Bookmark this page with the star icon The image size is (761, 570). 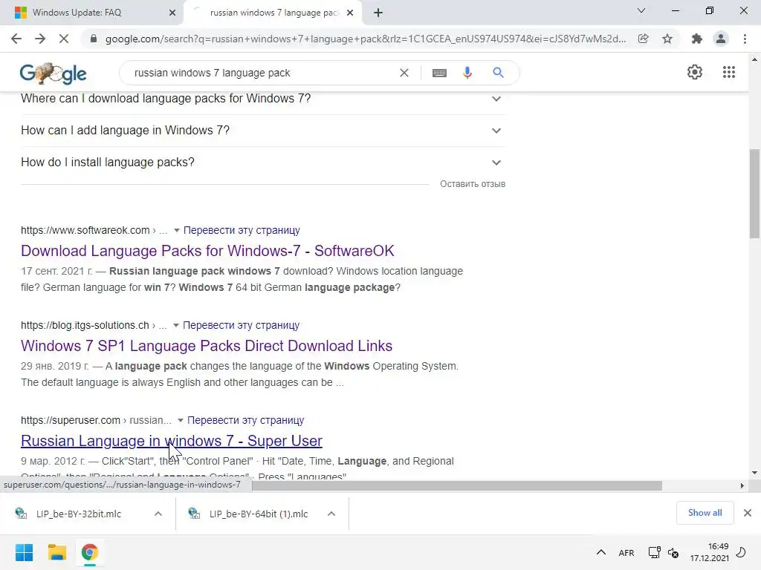coord(667,39)
